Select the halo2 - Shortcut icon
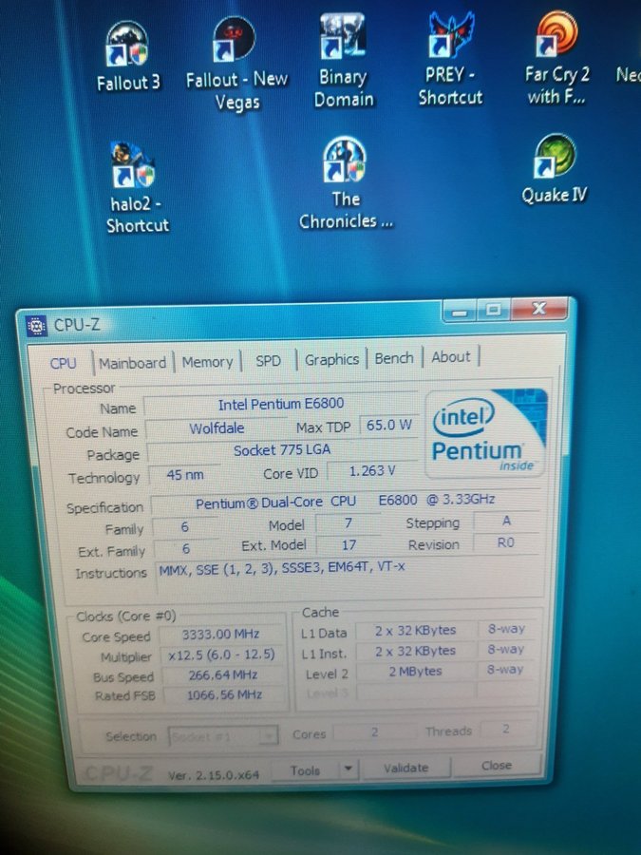 (x=136, y=188)
